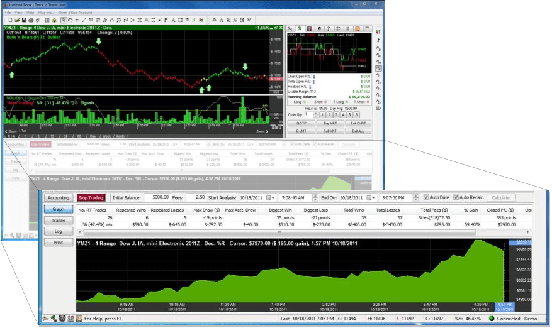Open the Start Analysis date dropdown calendar
This screenshot has width=552, height=328.
click(x=271, y=197)
